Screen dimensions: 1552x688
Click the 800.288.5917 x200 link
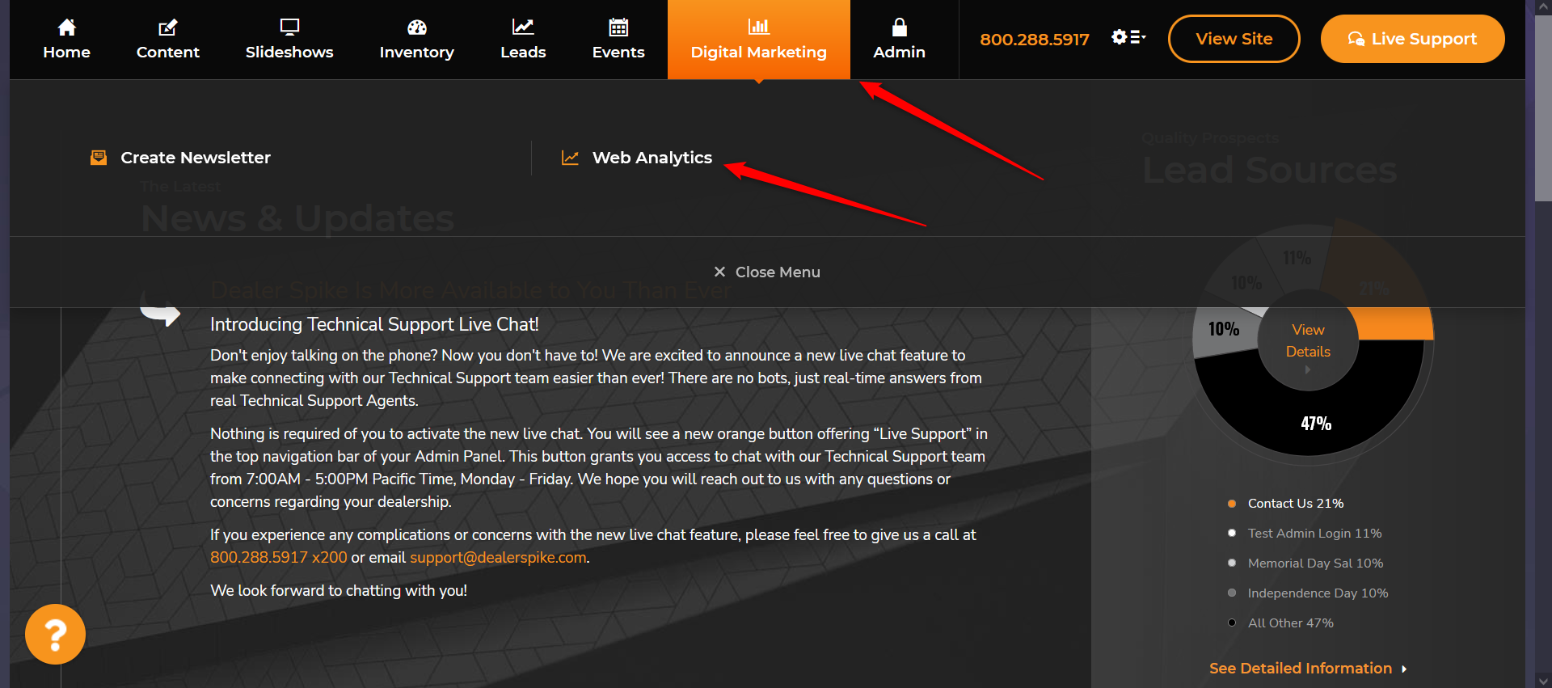(279, 557)
